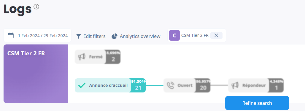The height and width of the screenshot is (111, 305).
Task: Click the phone icon on Ouvert node
Action: point(171,85)
